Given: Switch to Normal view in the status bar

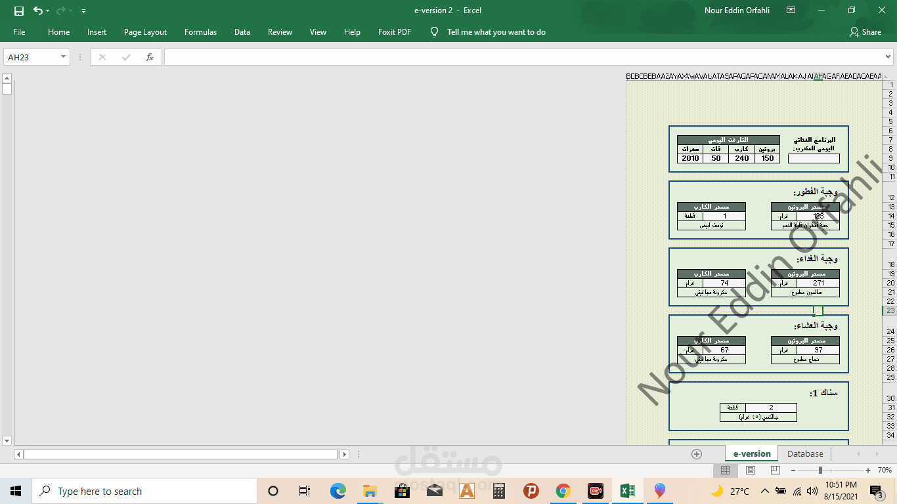Looking at the screenshot, I should pos(726,471).
